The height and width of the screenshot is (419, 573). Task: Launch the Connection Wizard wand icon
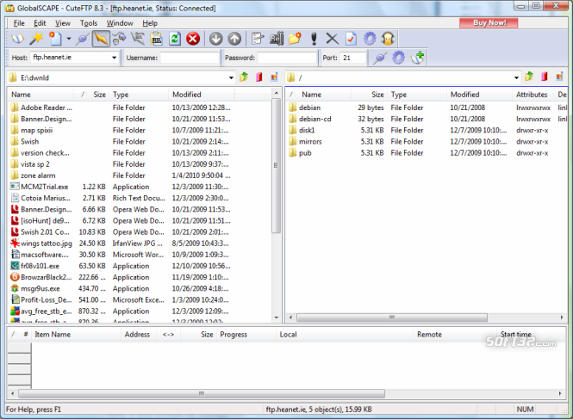click(x=36, y=39)
